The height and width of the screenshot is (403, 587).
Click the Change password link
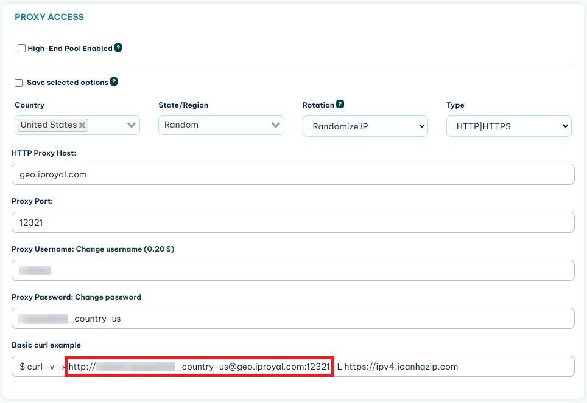108,297
